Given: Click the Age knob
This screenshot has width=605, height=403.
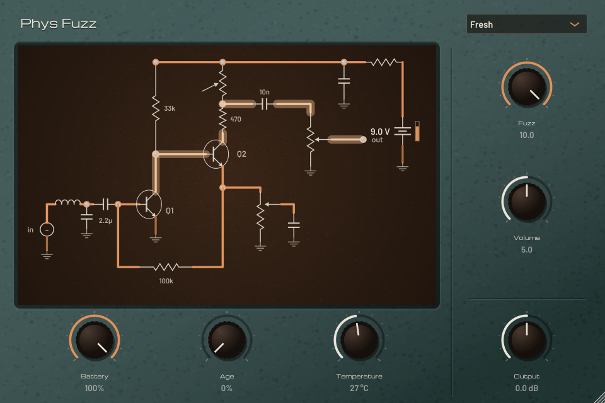Looking at the screenshot, I should pyautogui.click(x=227, y=340).
